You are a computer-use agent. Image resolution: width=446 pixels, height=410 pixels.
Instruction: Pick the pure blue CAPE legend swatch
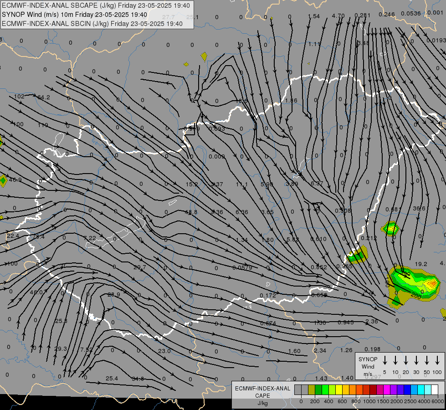407,390
